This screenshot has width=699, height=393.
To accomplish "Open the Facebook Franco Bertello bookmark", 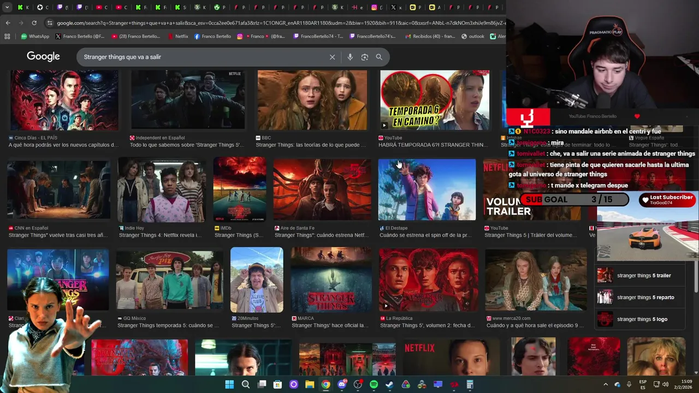I will [x=212, y=37].
